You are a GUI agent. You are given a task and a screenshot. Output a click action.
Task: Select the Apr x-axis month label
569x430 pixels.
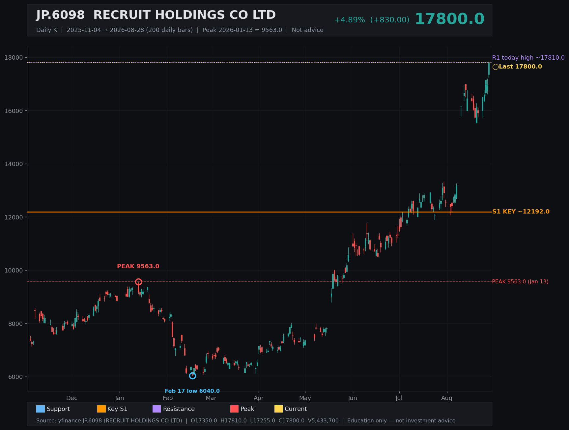pos(259,398)
